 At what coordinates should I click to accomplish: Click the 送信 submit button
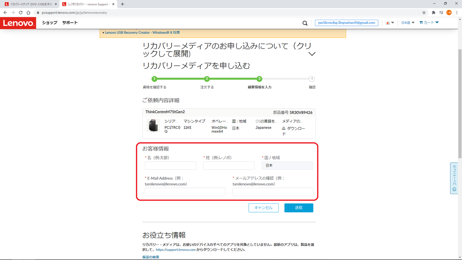tap(299, 208)
